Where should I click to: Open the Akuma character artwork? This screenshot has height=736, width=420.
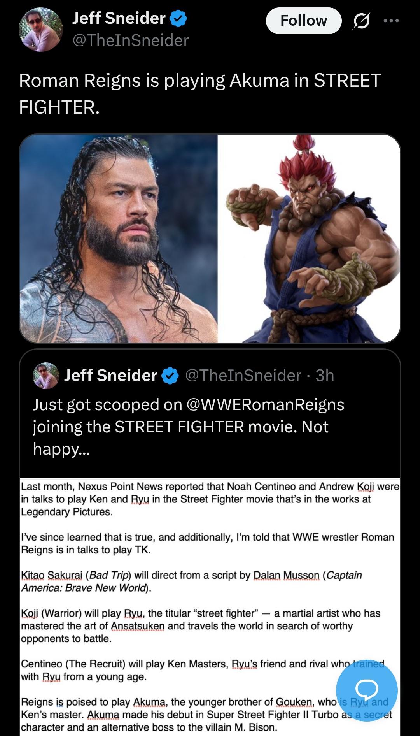[309, 238]
